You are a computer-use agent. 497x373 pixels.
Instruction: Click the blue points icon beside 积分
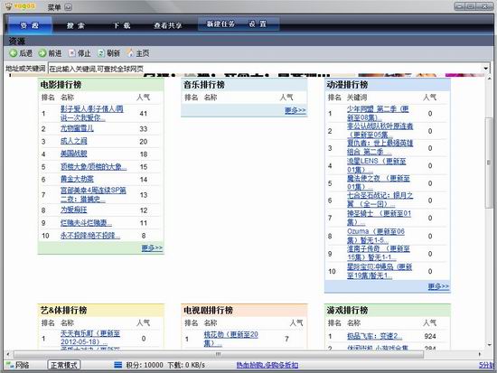(x=117, y=365)
